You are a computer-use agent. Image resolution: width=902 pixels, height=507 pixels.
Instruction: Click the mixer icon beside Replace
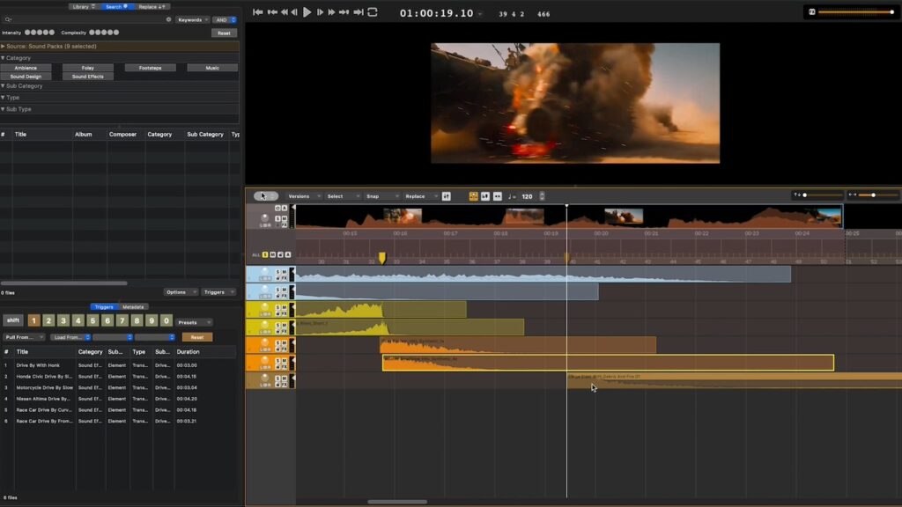tap(447, 196)
